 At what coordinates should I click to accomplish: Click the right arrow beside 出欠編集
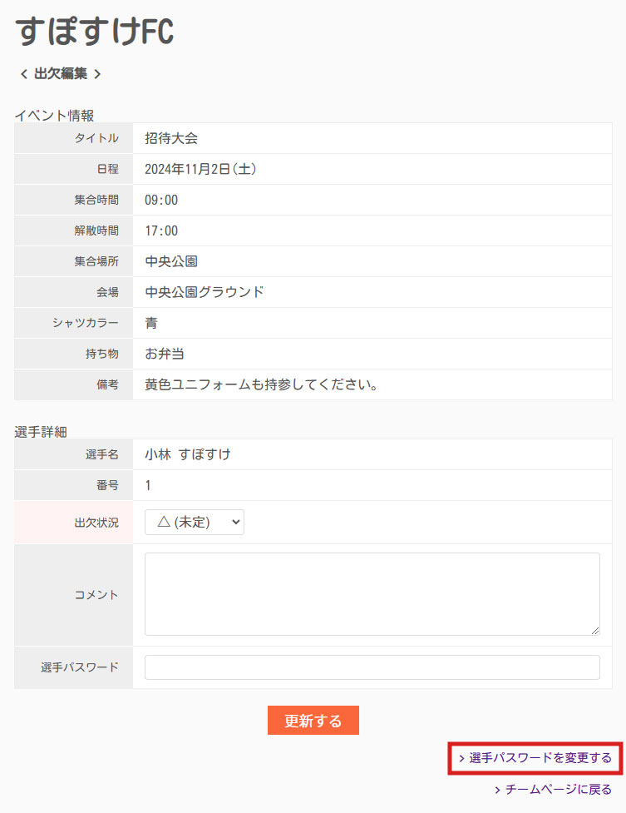coord(99,74)
